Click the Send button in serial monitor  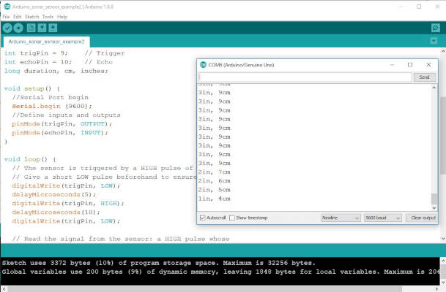pos(424,77)
